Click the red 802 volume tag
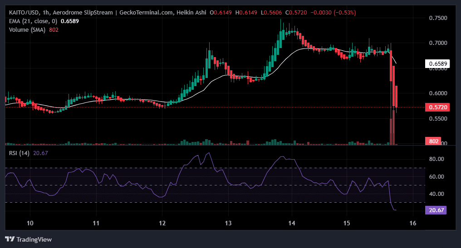 [x=433, y=141]
